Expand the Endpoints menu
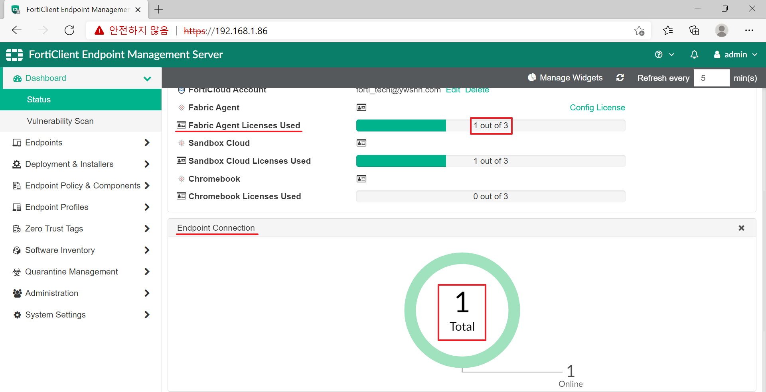 (81, 143)
